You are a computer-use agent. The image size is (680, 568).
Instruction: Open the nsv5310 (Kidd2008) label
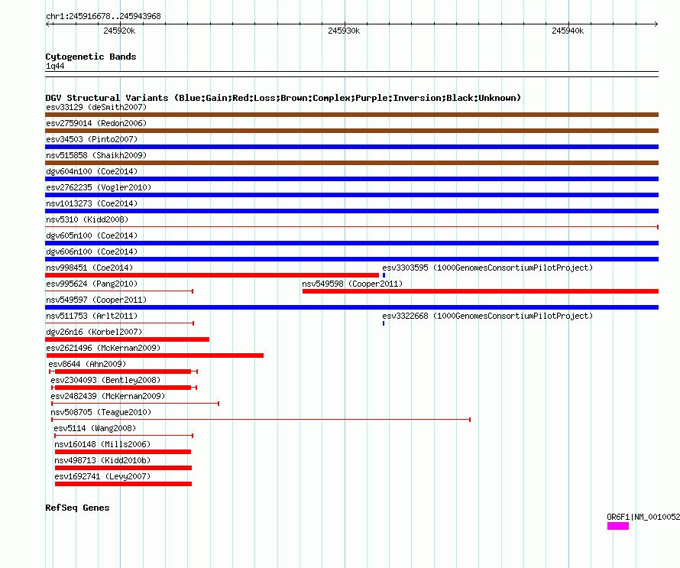click(87, 219)
